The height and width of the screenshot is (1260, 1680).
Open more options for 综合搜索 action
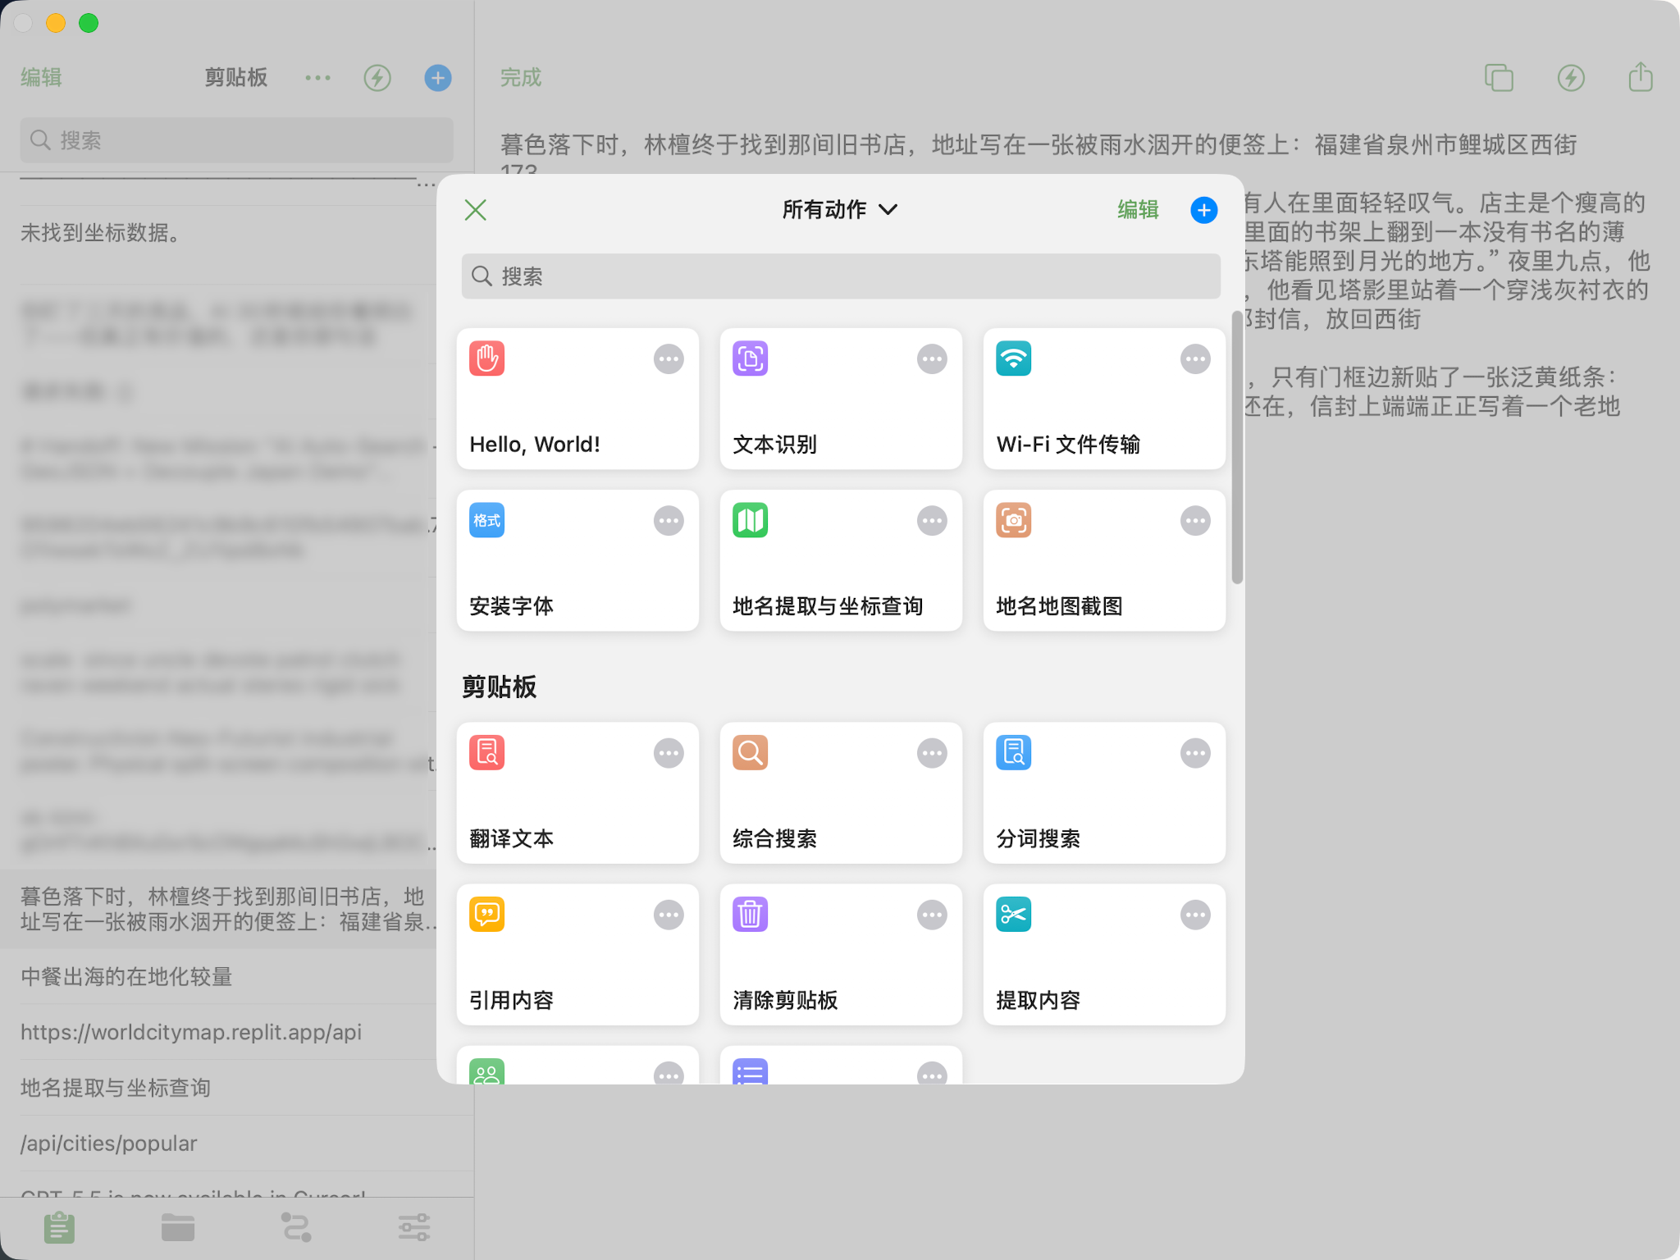click(x=932, y=753)
